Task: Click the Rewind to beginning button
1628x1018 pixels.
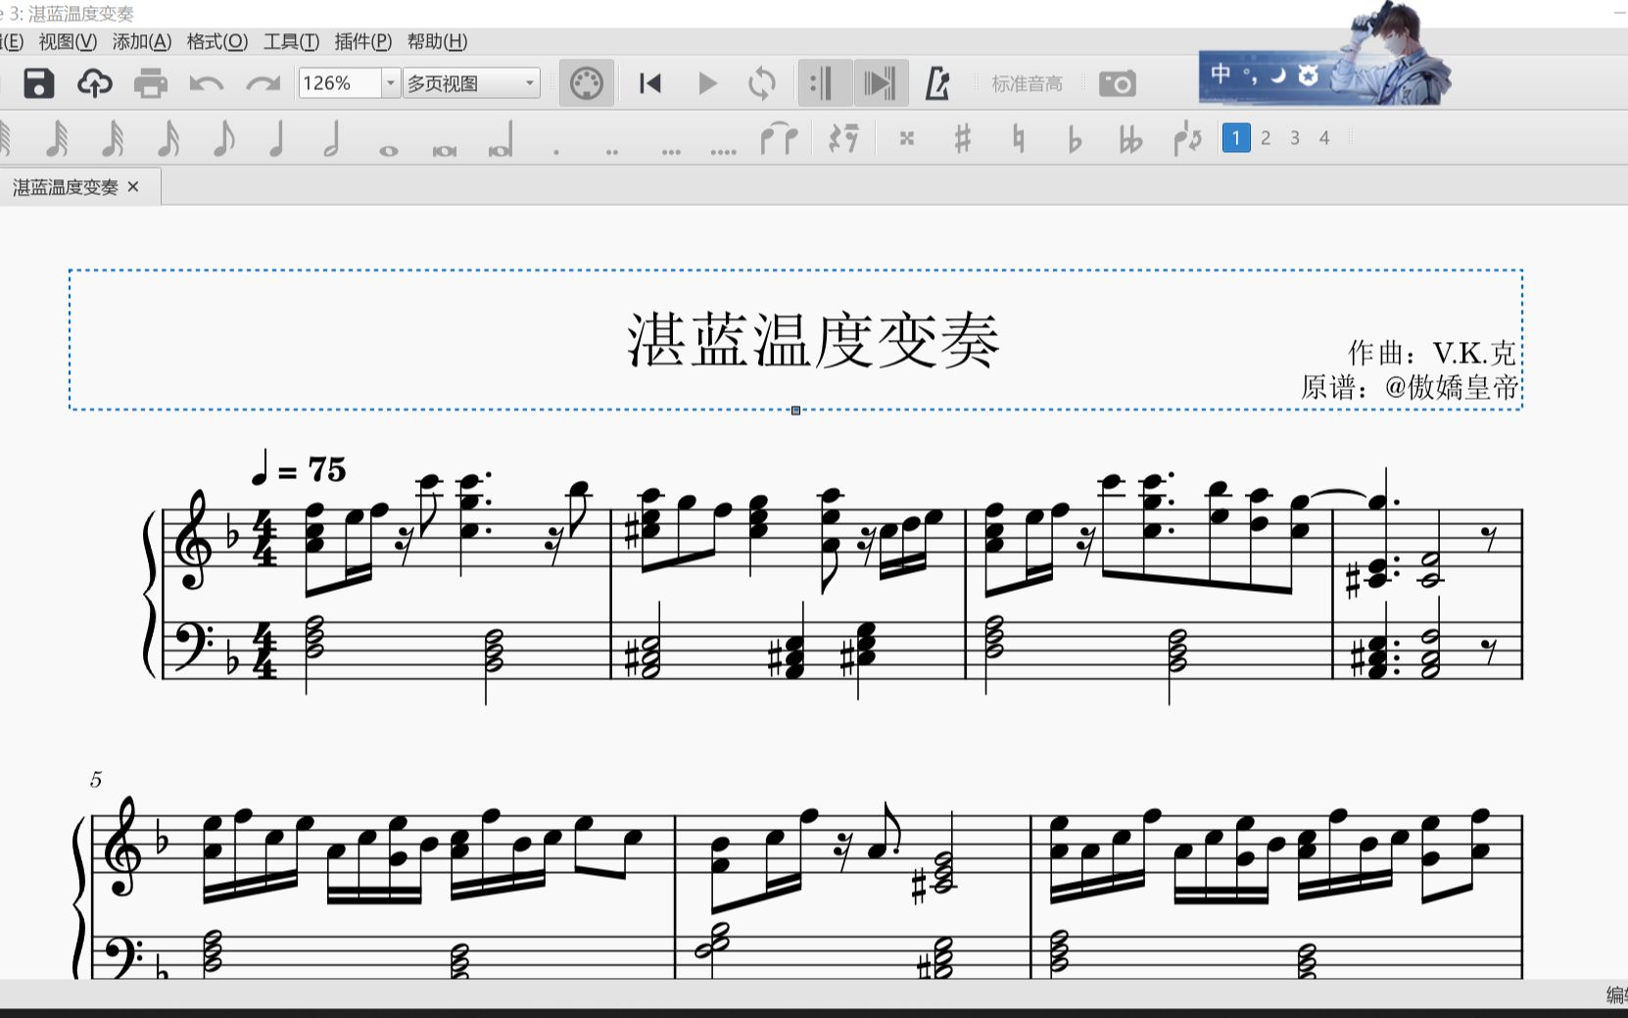Action: (x=647, y=83)
